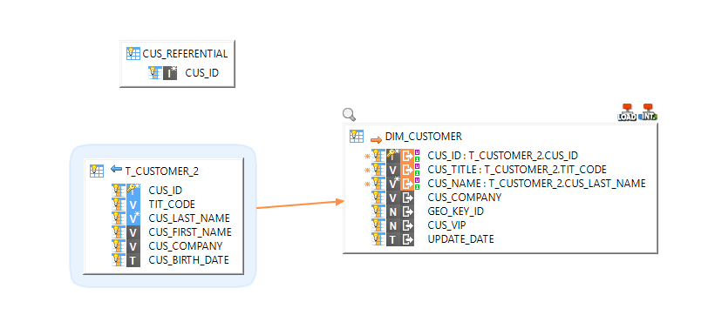Select the TIT_CODE column
708x322 pixels.
point(172,205)
